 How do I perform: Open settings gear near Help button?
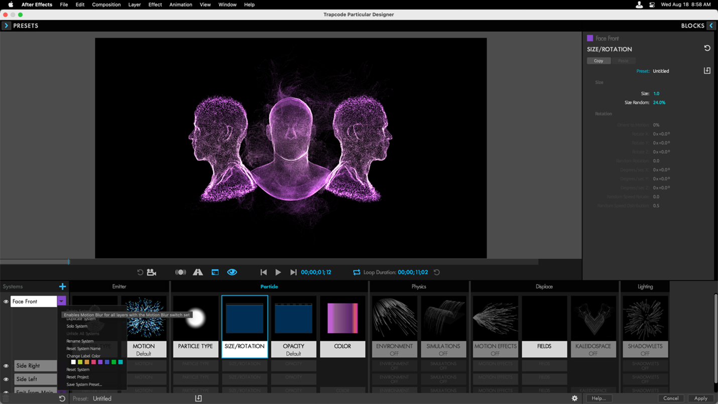tap(574, 398)
